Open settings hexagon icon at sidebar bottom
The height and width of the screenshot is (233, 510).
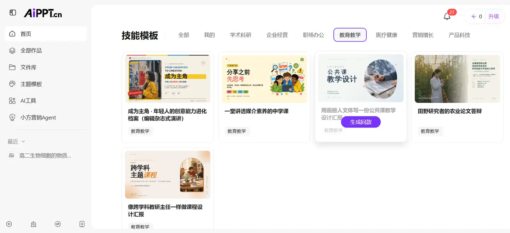click(x=9, y=224)
